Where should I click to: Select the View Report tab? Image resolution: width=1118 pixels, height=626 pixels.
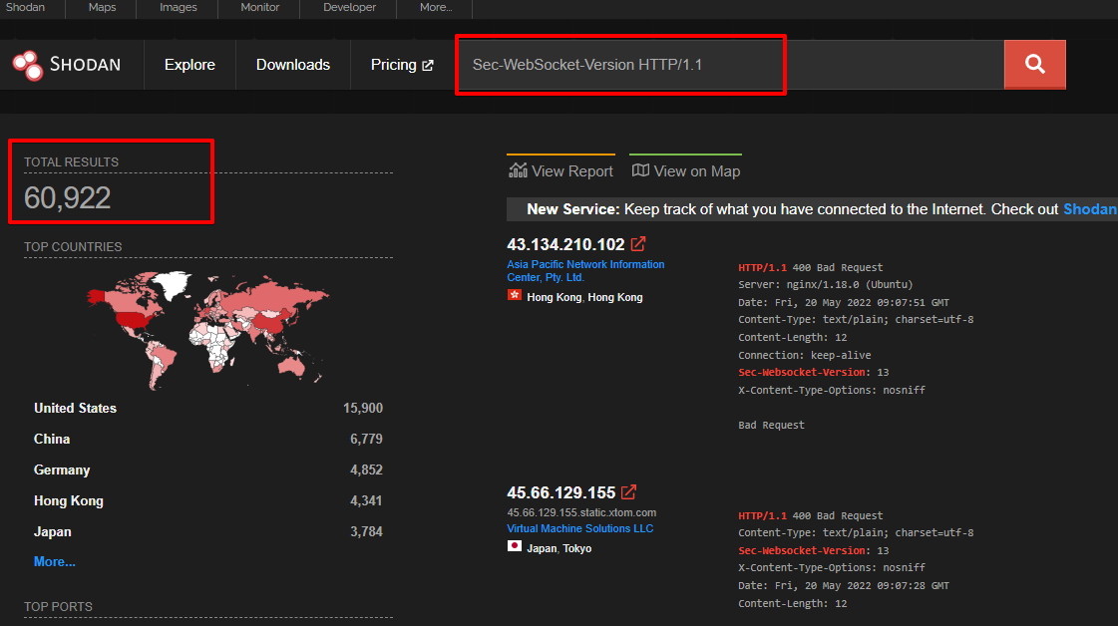(561, 170)
